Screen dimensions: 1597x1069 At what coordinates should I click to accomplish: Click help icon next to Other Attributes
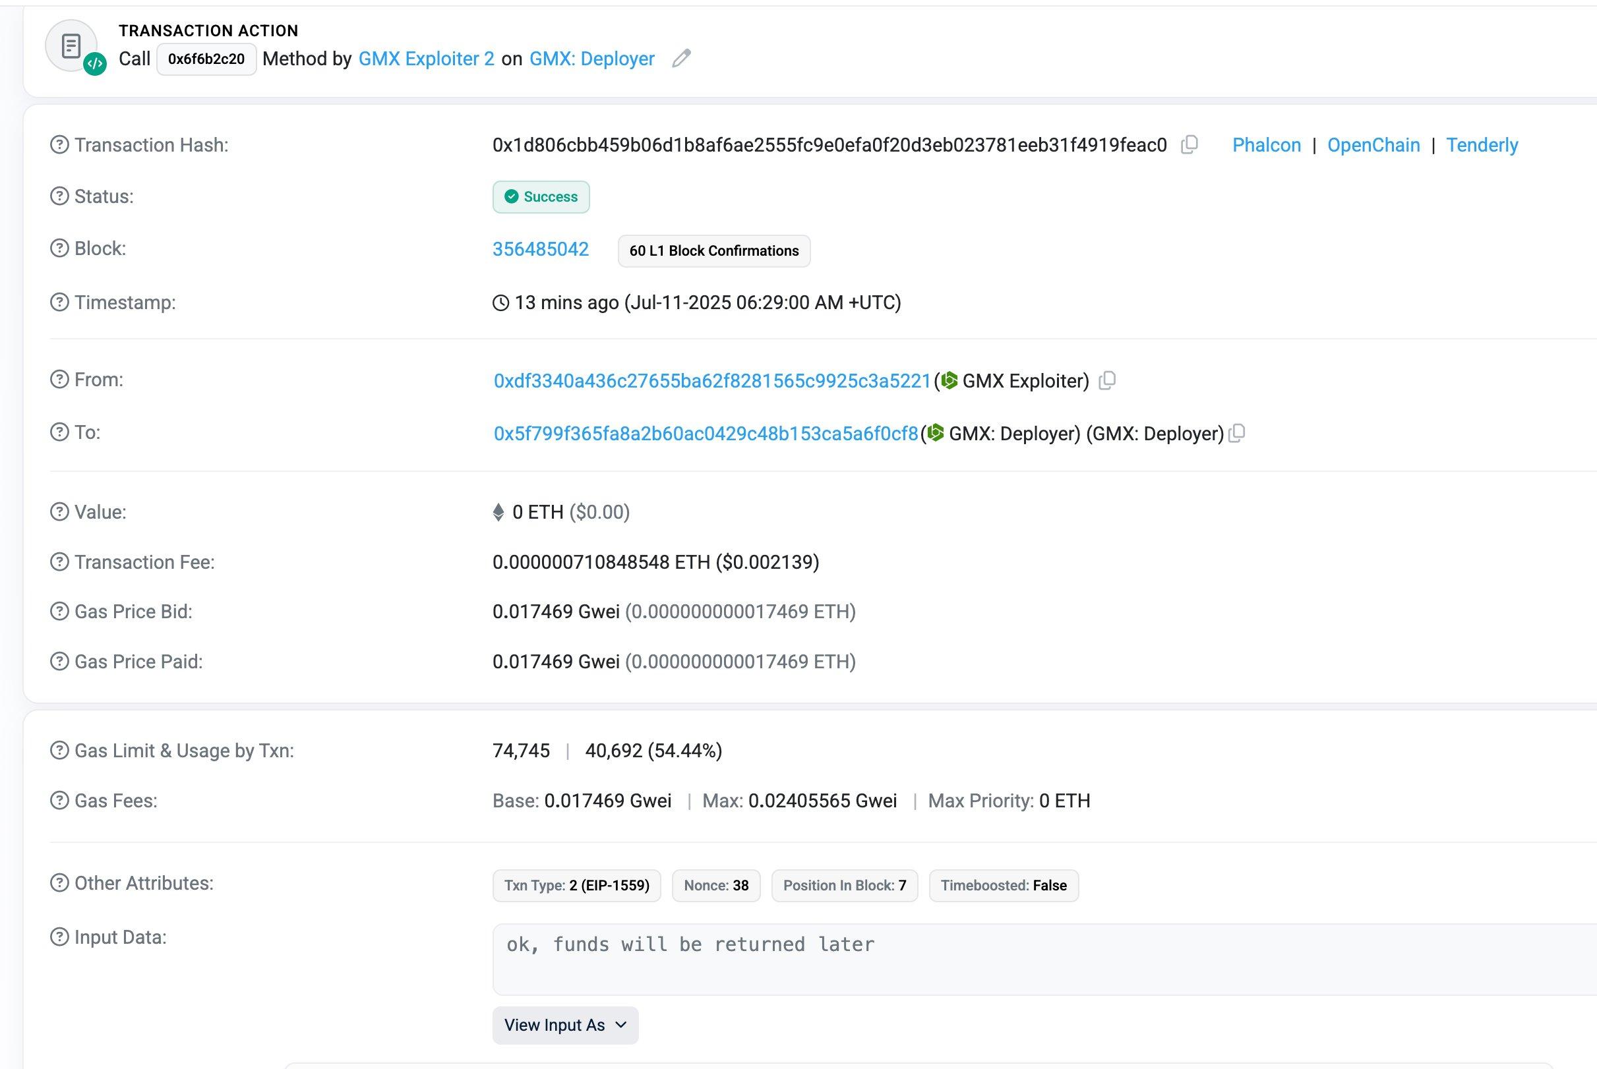59,883
